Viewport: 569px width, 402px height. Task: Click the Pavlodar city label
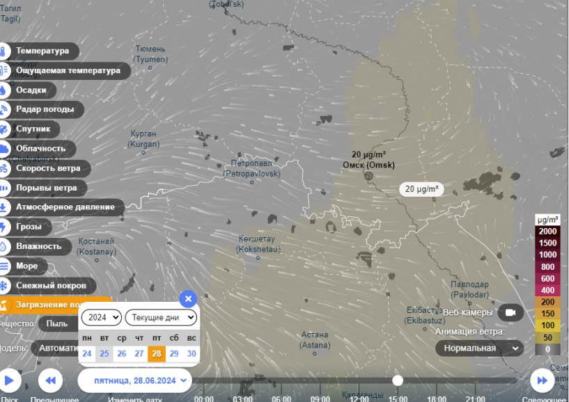[x=469, y=289]
